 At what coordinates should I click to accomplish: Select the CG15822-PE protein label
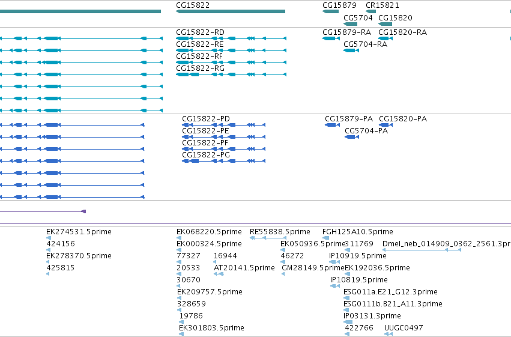coord(205,131)
